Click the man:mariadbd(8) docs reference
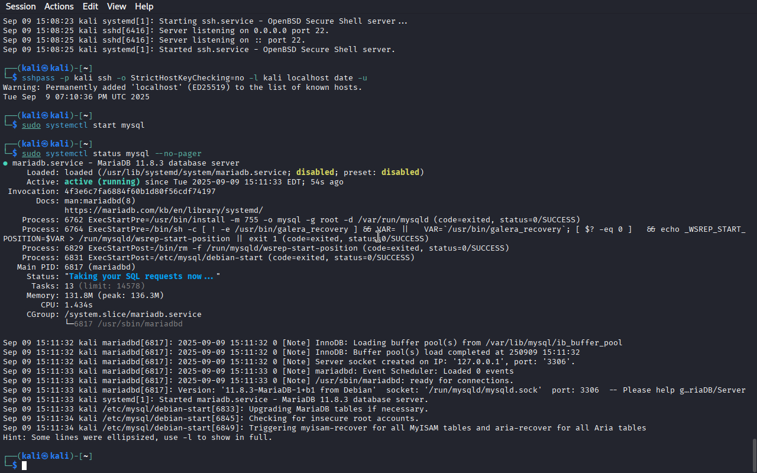This screenshot has height=473, width=757. point(100,201)
